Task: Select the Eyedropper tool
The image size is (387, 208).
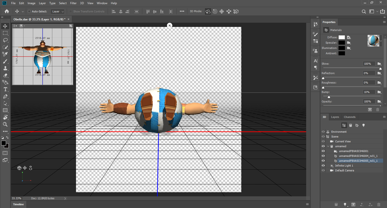Action: [x=5, y=54]
